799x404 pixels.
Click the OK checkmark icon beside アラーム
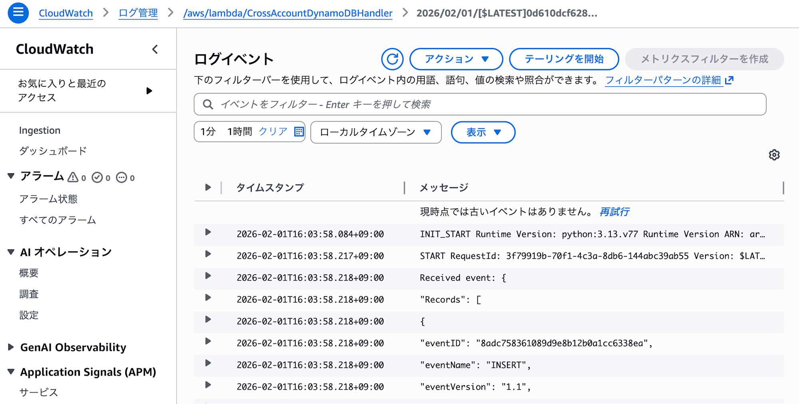(97, 177)
